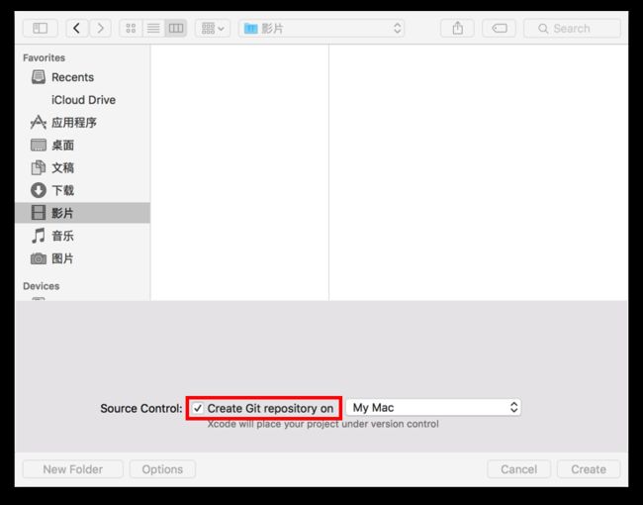This screenshot has width=643, height=505.
Task: Click the Source Control label
Action: (141, 409)
